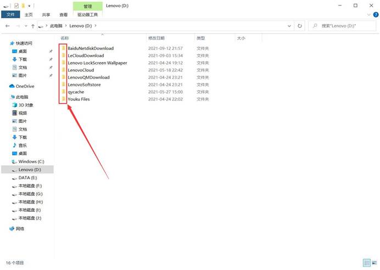Select the Youku Files folder icon
The height and width of the screenshot is (270, 380).
tap(64, 99)
